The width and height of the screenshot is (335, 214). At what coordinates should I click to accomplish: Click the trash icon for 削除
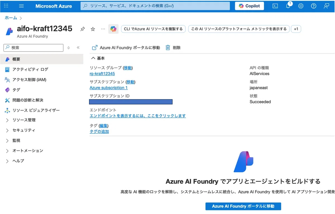coord(168,48)
